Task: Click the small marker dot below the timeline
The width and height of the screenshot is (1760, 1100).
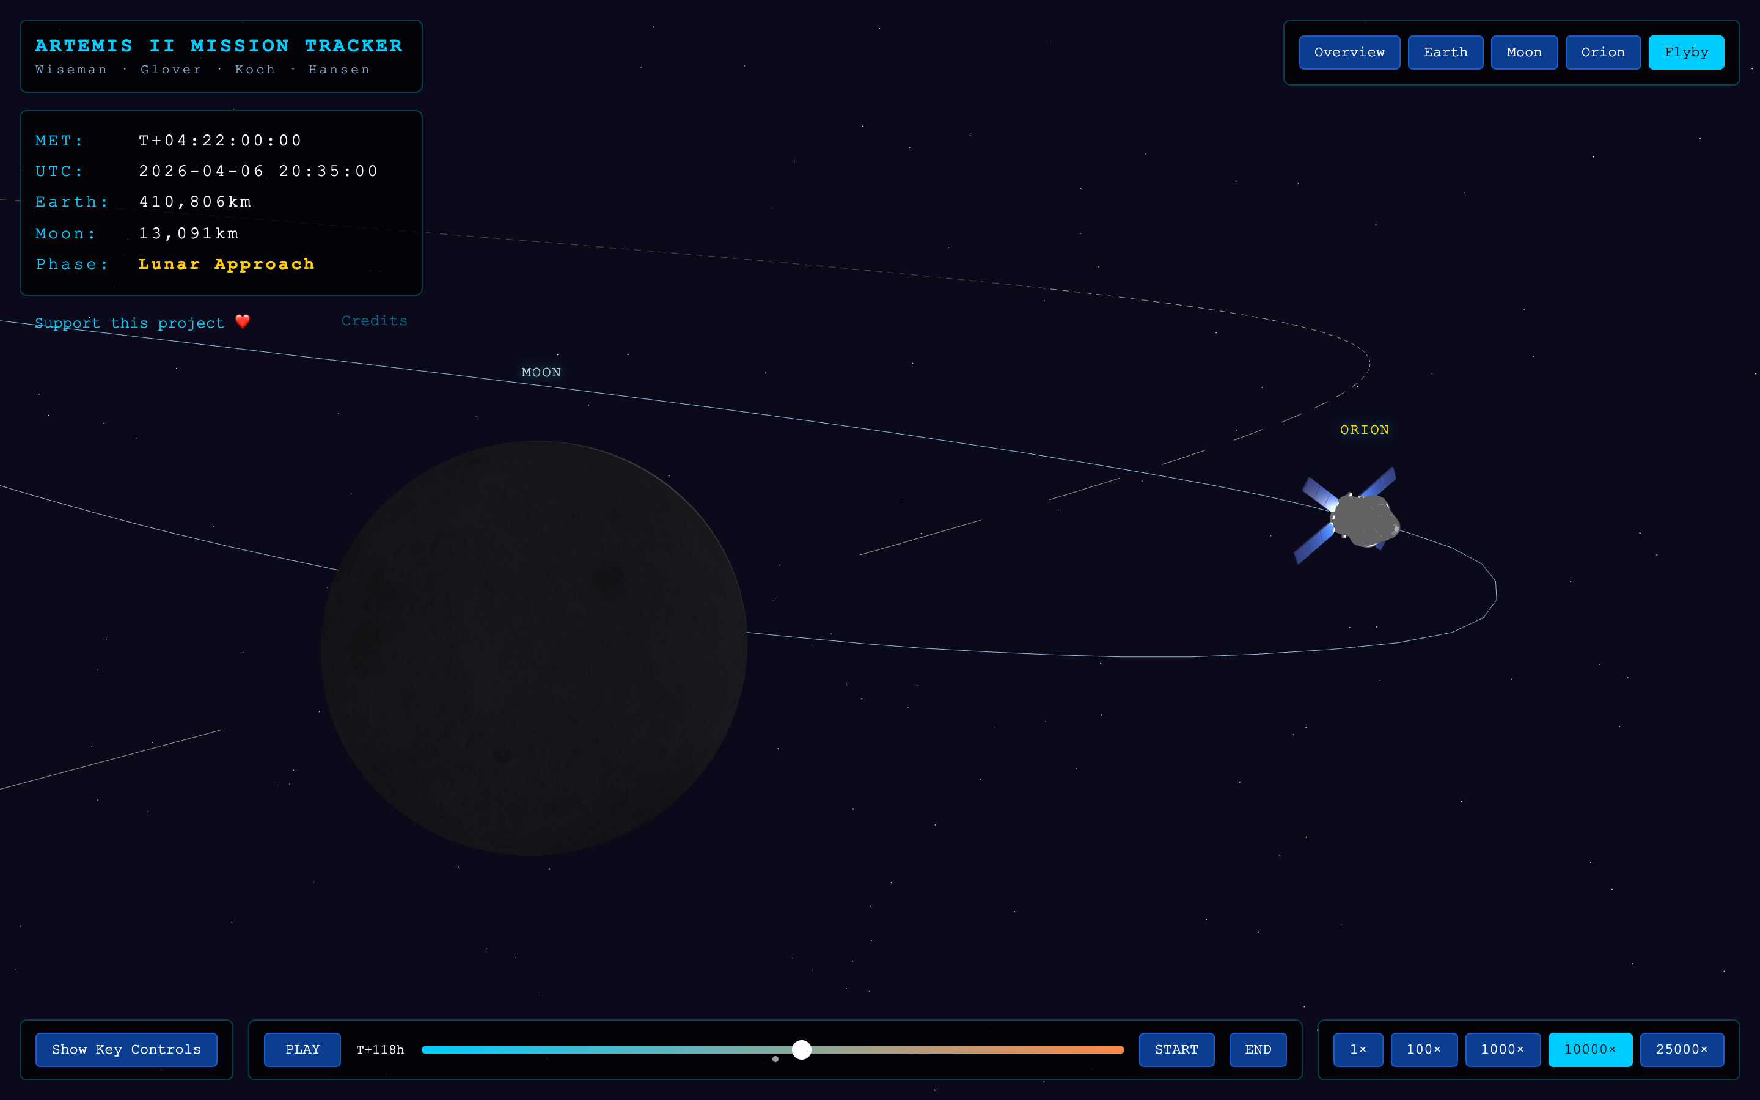Action: tap(776, 1059)
